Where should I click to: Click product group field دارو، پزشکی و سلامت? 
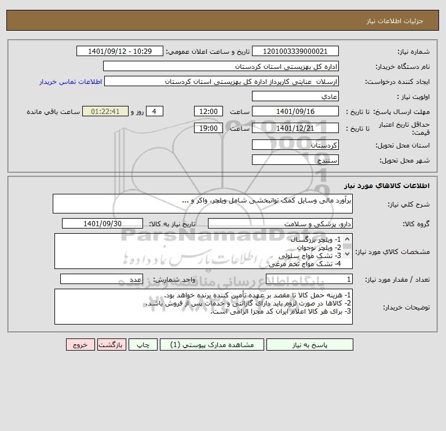point(280,223)
